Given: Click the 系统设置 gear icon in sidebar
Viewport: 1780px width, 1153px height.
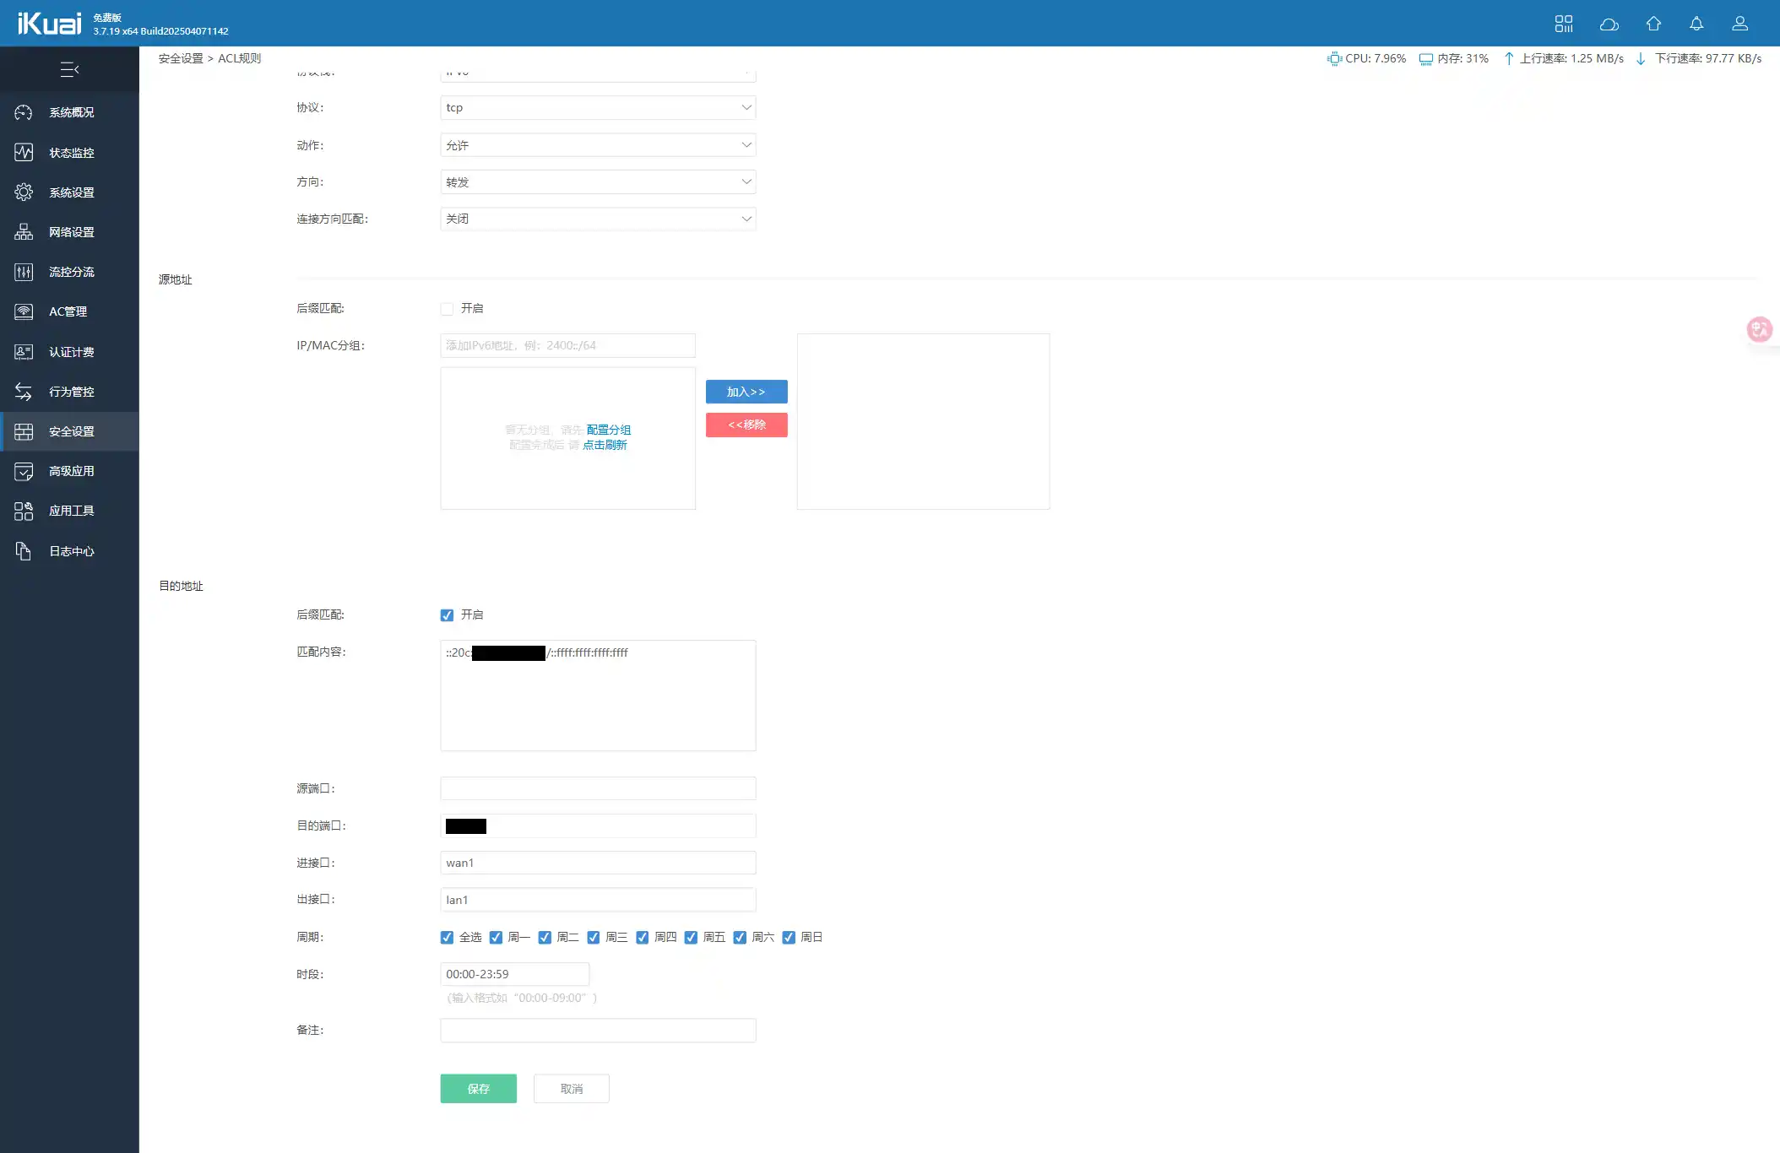Looking at the screenshot, I should (24, 192).
